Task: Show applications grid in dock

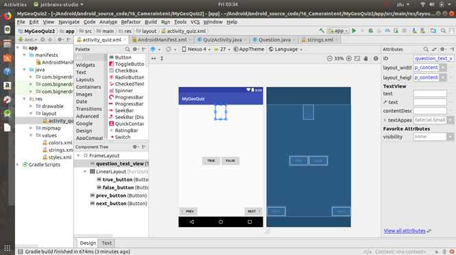Action: tap(8, 247)
